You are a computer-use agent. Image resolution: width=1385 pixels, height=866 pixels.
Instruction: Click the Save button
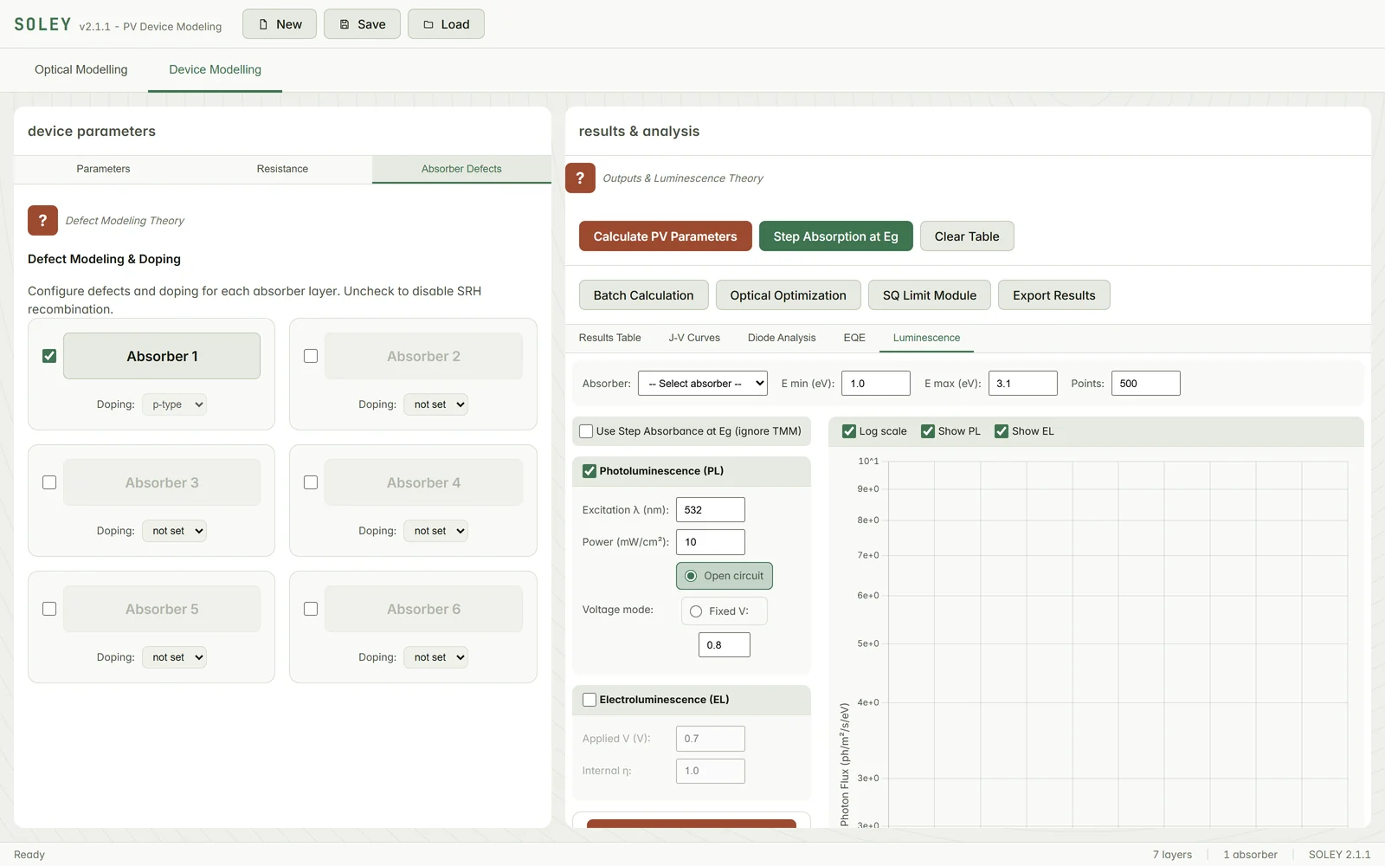[362, 24]
